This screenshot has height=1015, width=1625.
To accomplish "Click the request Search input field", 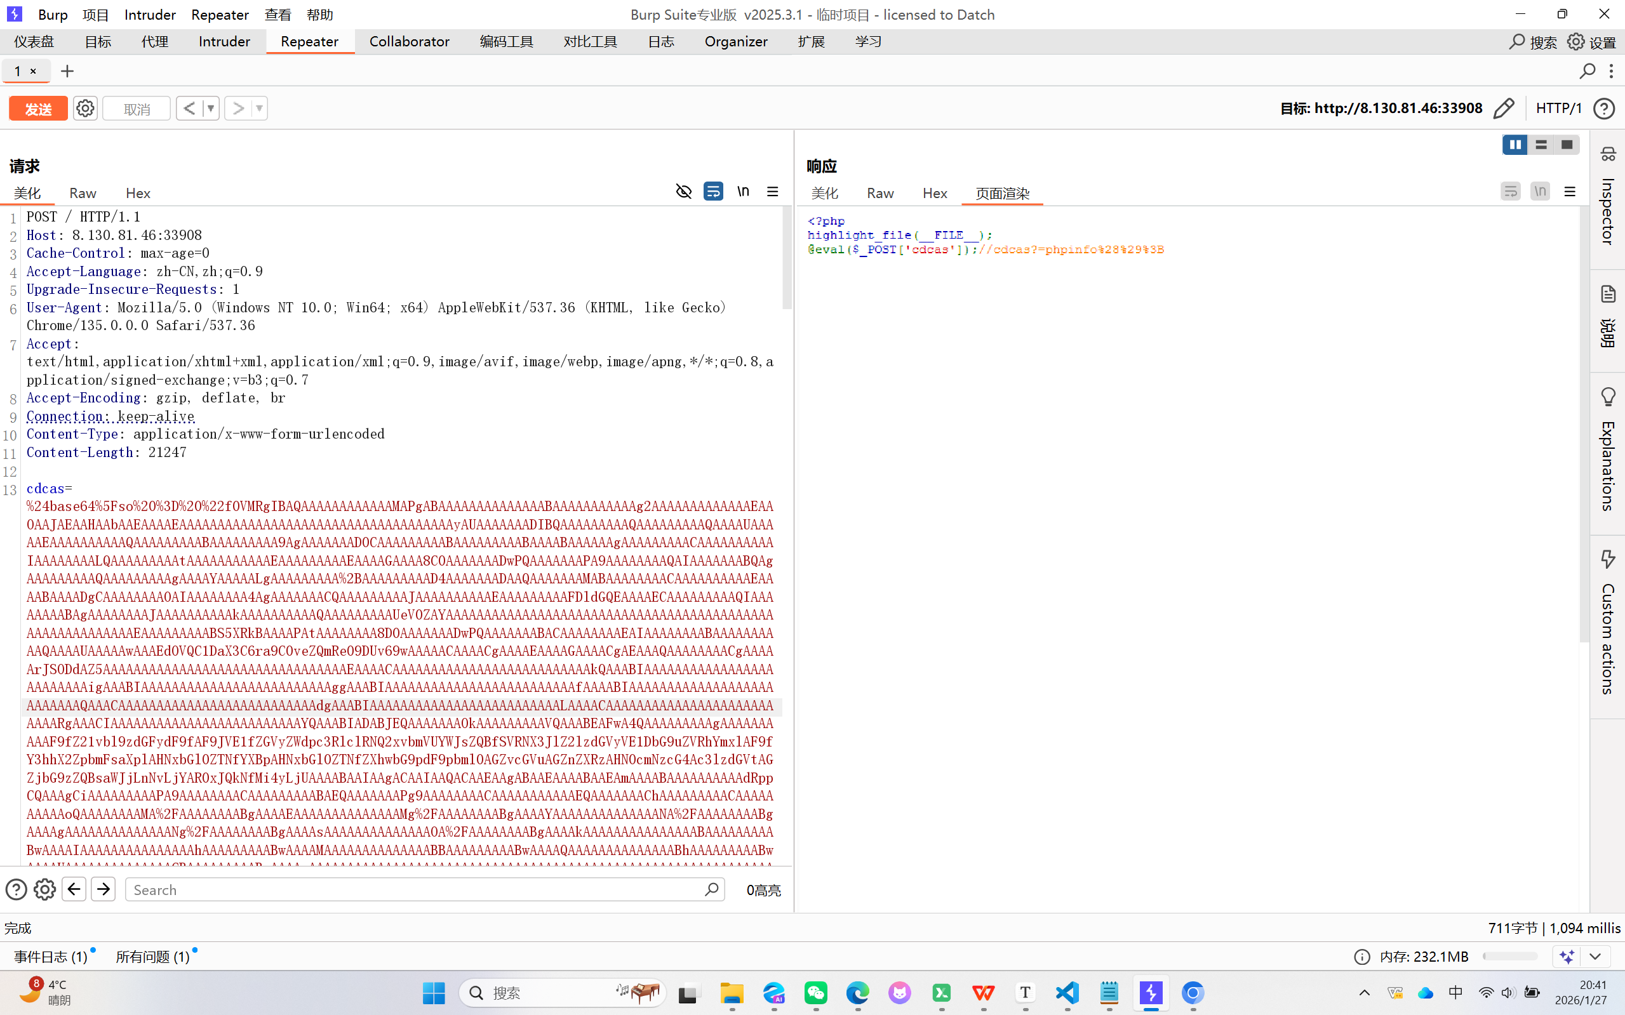I will click(x=417, y=889).
